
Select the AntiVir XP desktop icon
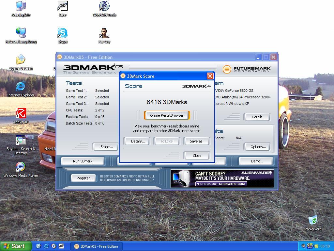21,116
